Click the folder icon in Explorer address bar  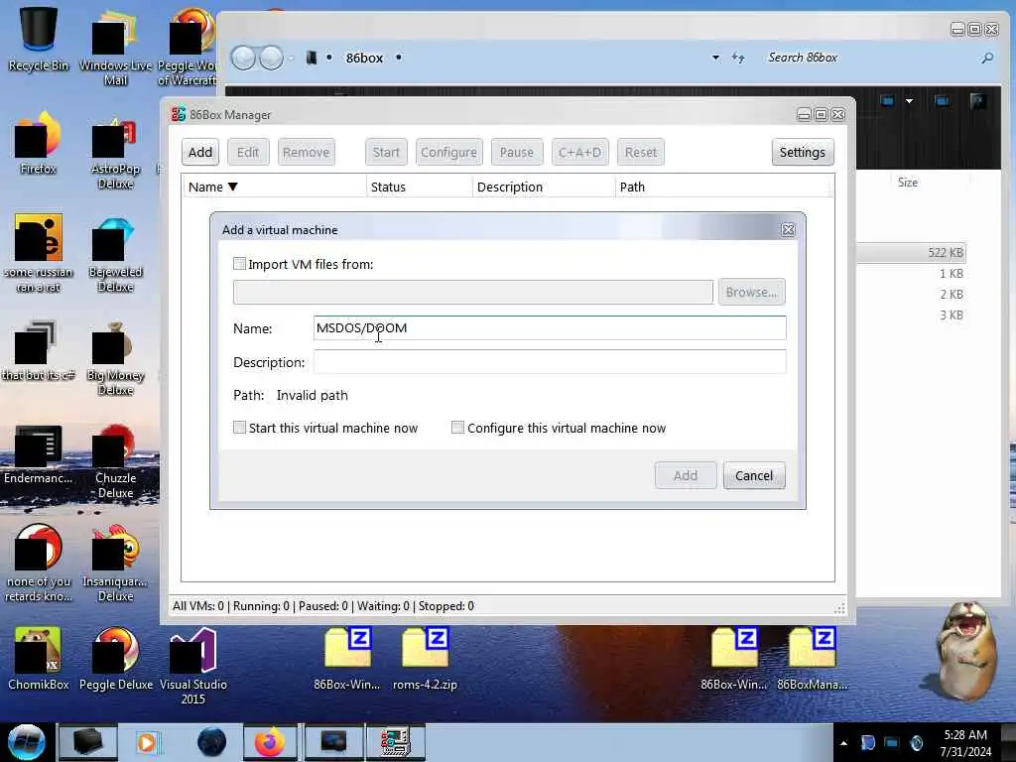(312, 58)
